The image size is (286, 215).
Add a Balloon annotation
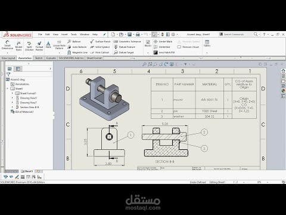[74, 41]
